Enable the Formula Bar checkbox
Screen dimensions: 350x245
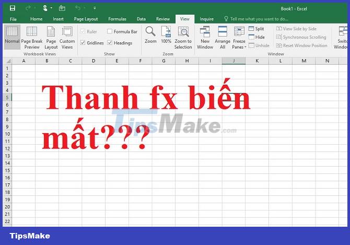pos(110,31)
